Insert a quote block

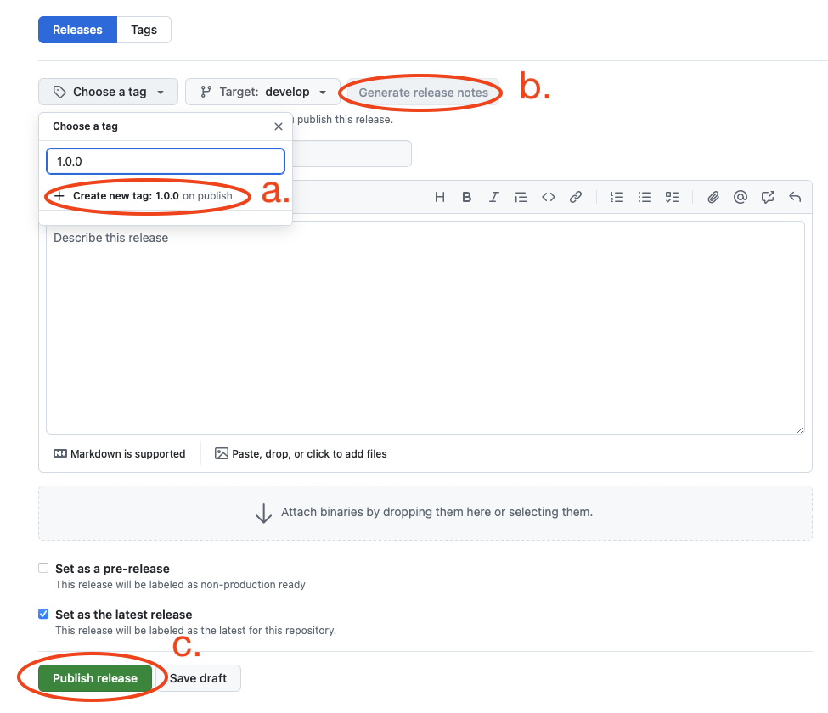coord(521,197)
